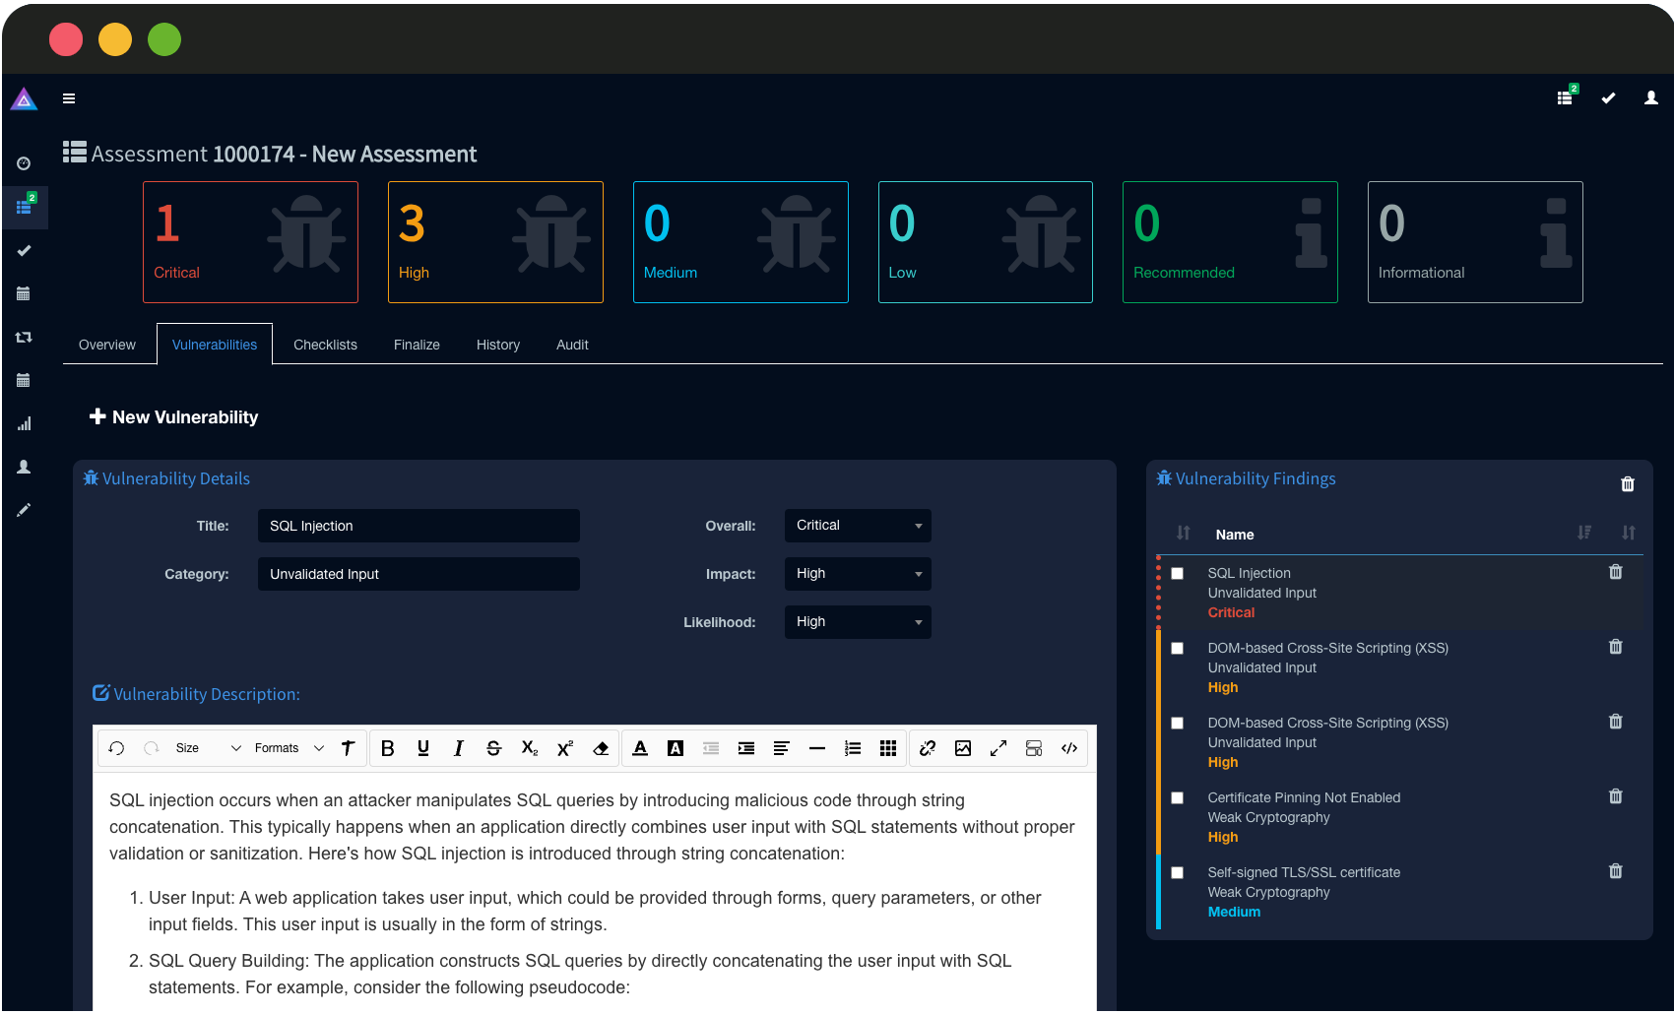Click the Title input field
Screen dimensions: 1674x1014
point(418,526)
